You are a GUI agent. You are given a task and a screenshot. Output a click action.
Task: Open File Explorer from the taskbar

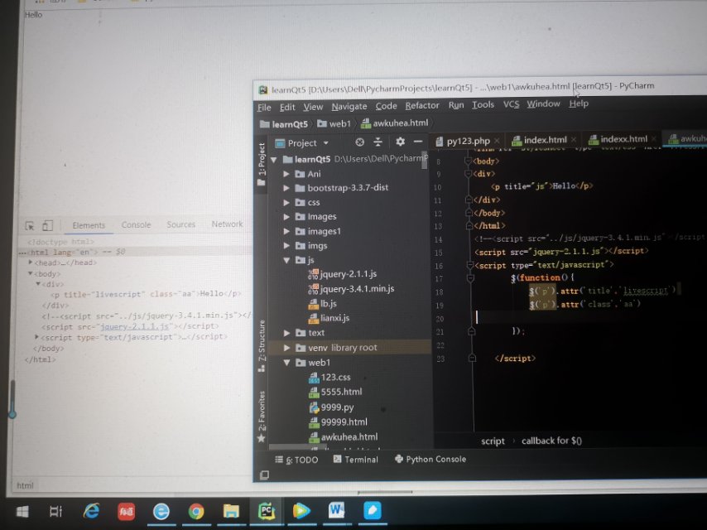(231, 511)
